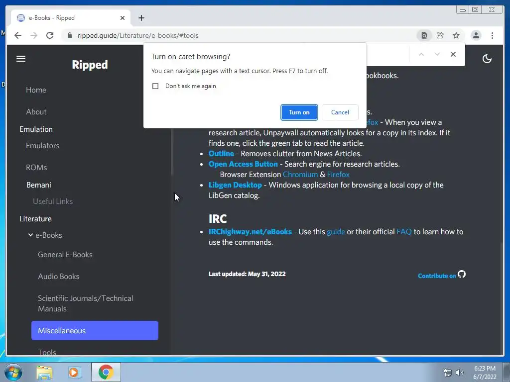The image size is (510, 382).
Task: Open Audio Books in sidebar
Action: [59, 277]
